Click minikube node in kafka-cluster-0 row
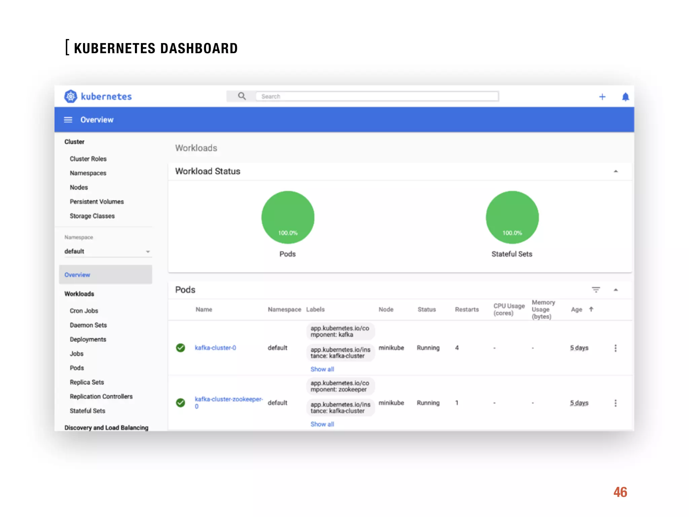689x517 pixels. pos(391,348)
